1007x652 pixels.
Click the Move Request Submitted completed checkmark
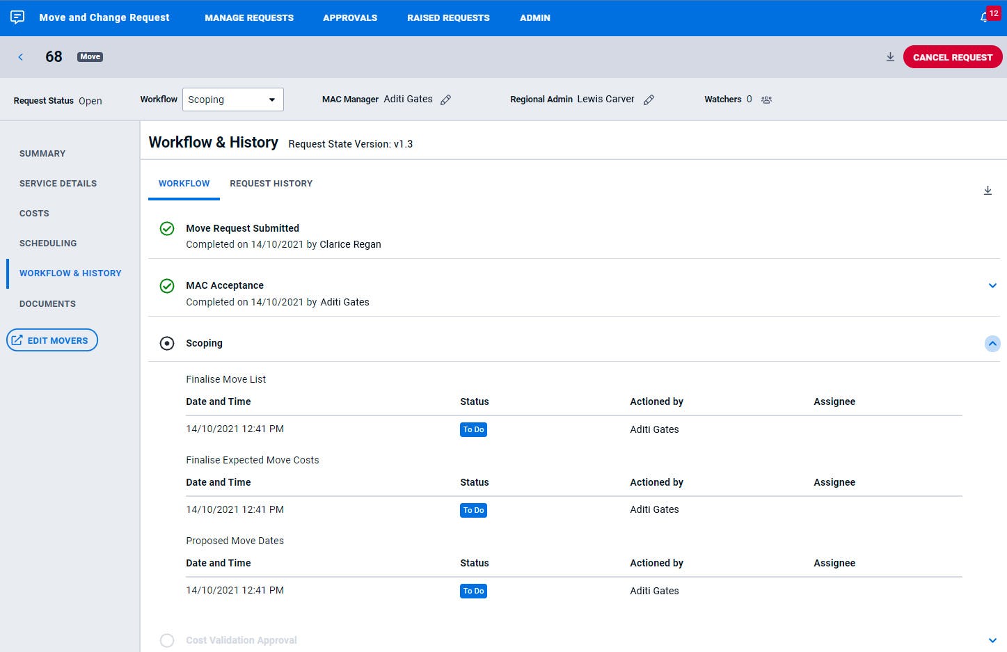point(166,228)
